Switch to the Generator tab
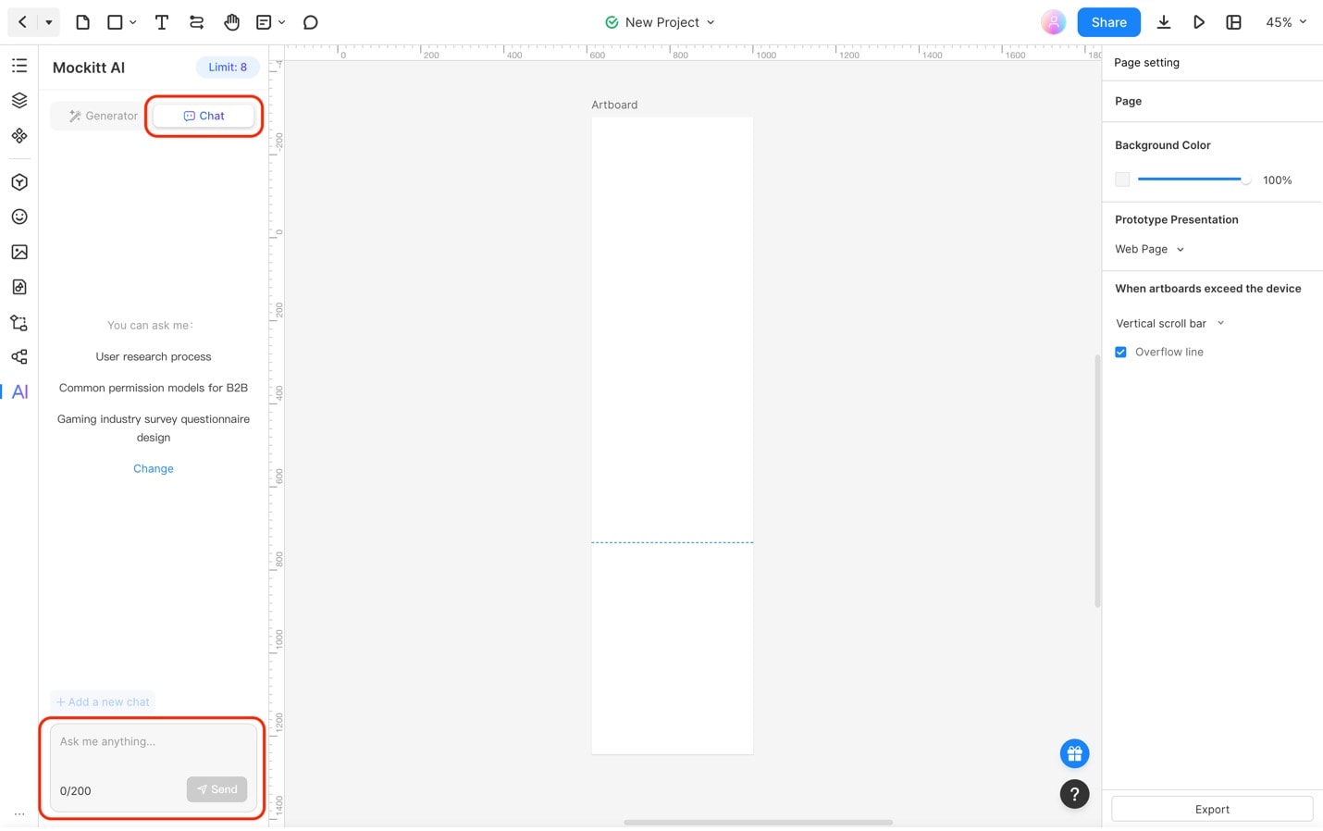1323x831 pixels. pyautogui.click(x=103, y=116)
